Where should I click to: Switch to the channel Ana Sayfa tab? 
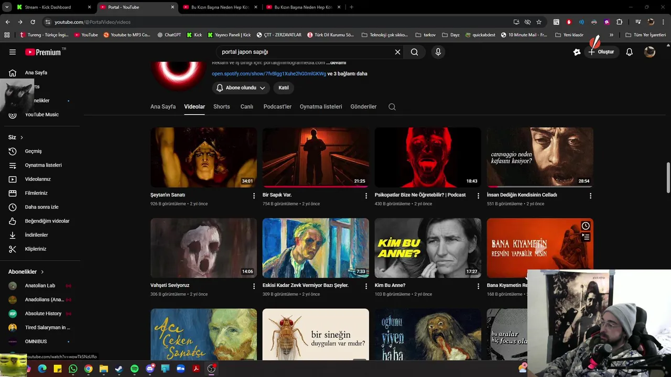tap(163, 106)
